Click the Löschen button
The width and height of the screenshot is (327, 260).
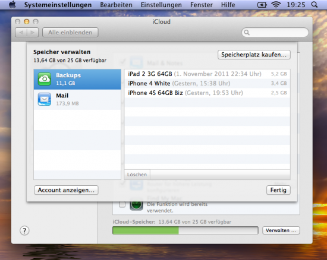[x=137, y=175]
